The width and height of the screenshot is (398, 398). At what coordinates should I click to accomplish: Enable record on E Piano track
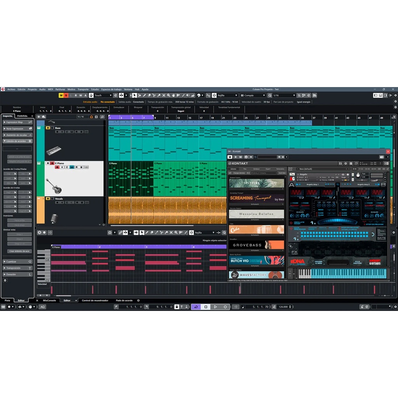(57, 167)
